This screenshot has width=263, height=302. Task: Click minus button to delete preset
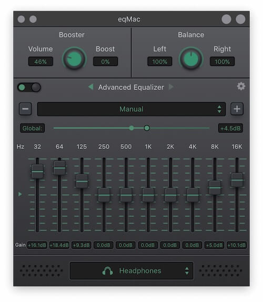pos(25,109)
